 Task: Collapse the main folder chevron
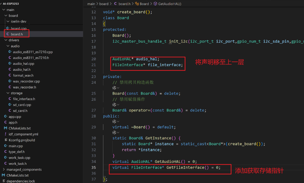[x=4, y=10]
